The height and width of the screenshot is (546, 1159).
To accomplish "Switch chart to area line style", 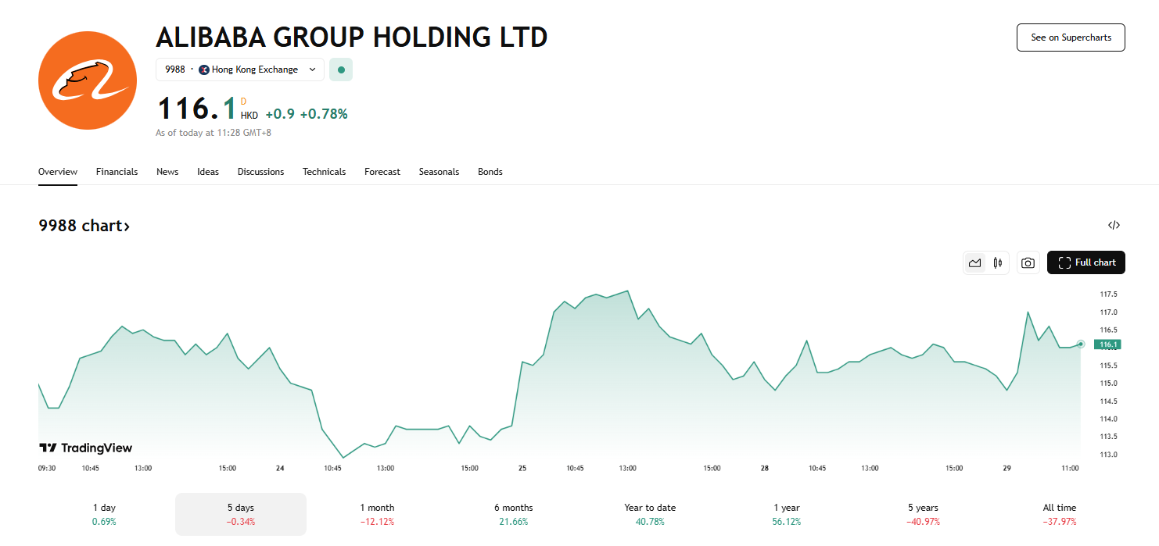I will coord(974,263).
